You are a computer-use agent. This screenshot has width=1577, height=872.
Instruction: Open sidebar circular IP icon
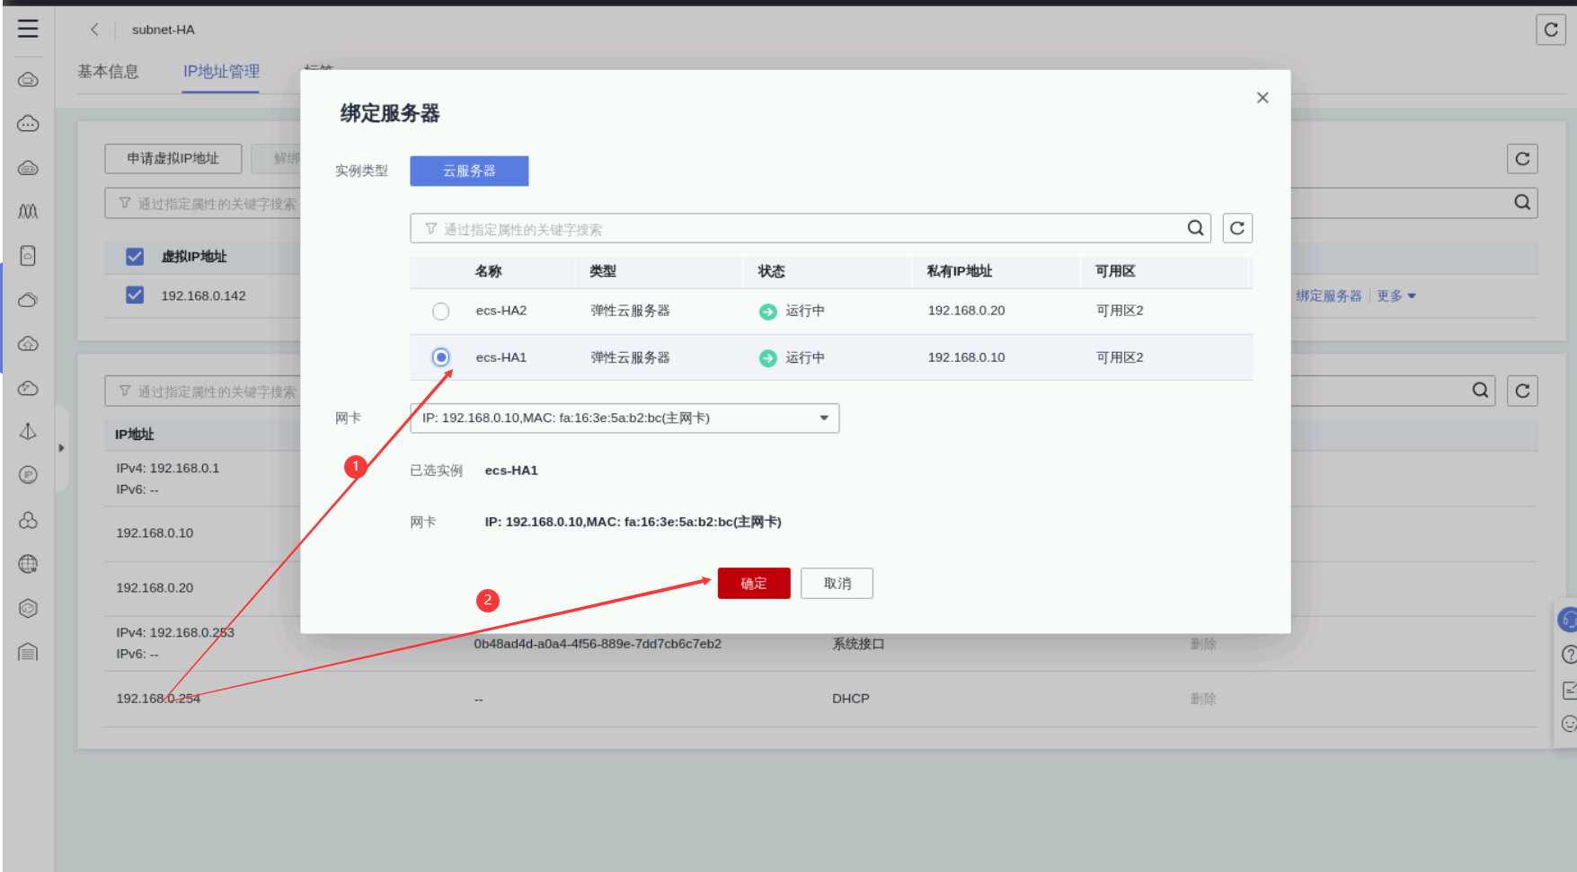pyautogui.click(x=28, y=475)
